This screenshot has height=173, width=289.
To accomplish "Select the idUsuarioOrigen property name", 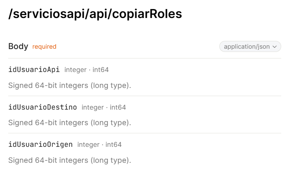I will click(x=41, y=144).
